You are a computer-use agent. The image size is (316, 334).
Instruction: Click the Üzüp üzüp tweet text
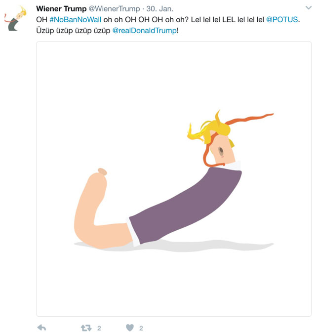tap(73, 31)
